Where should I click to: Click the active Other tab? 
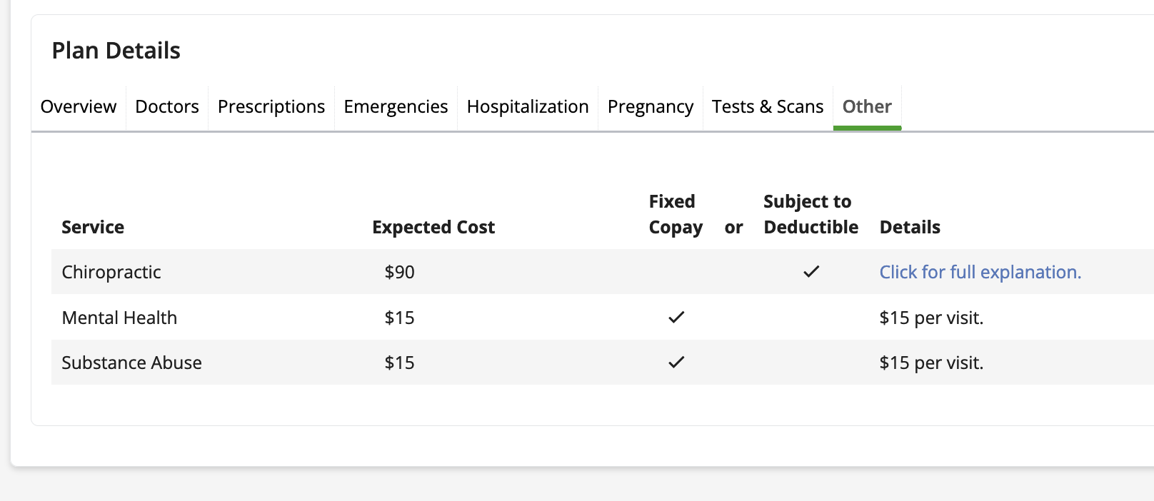[x=867, y=107]
